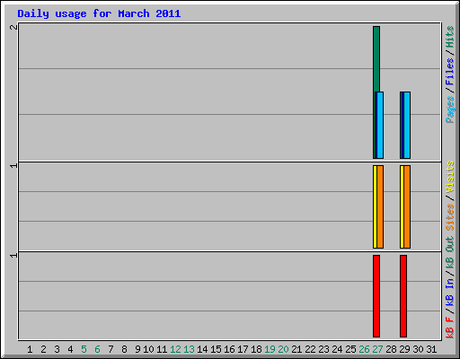Click day 1 on the x-axis

[30, 349]
